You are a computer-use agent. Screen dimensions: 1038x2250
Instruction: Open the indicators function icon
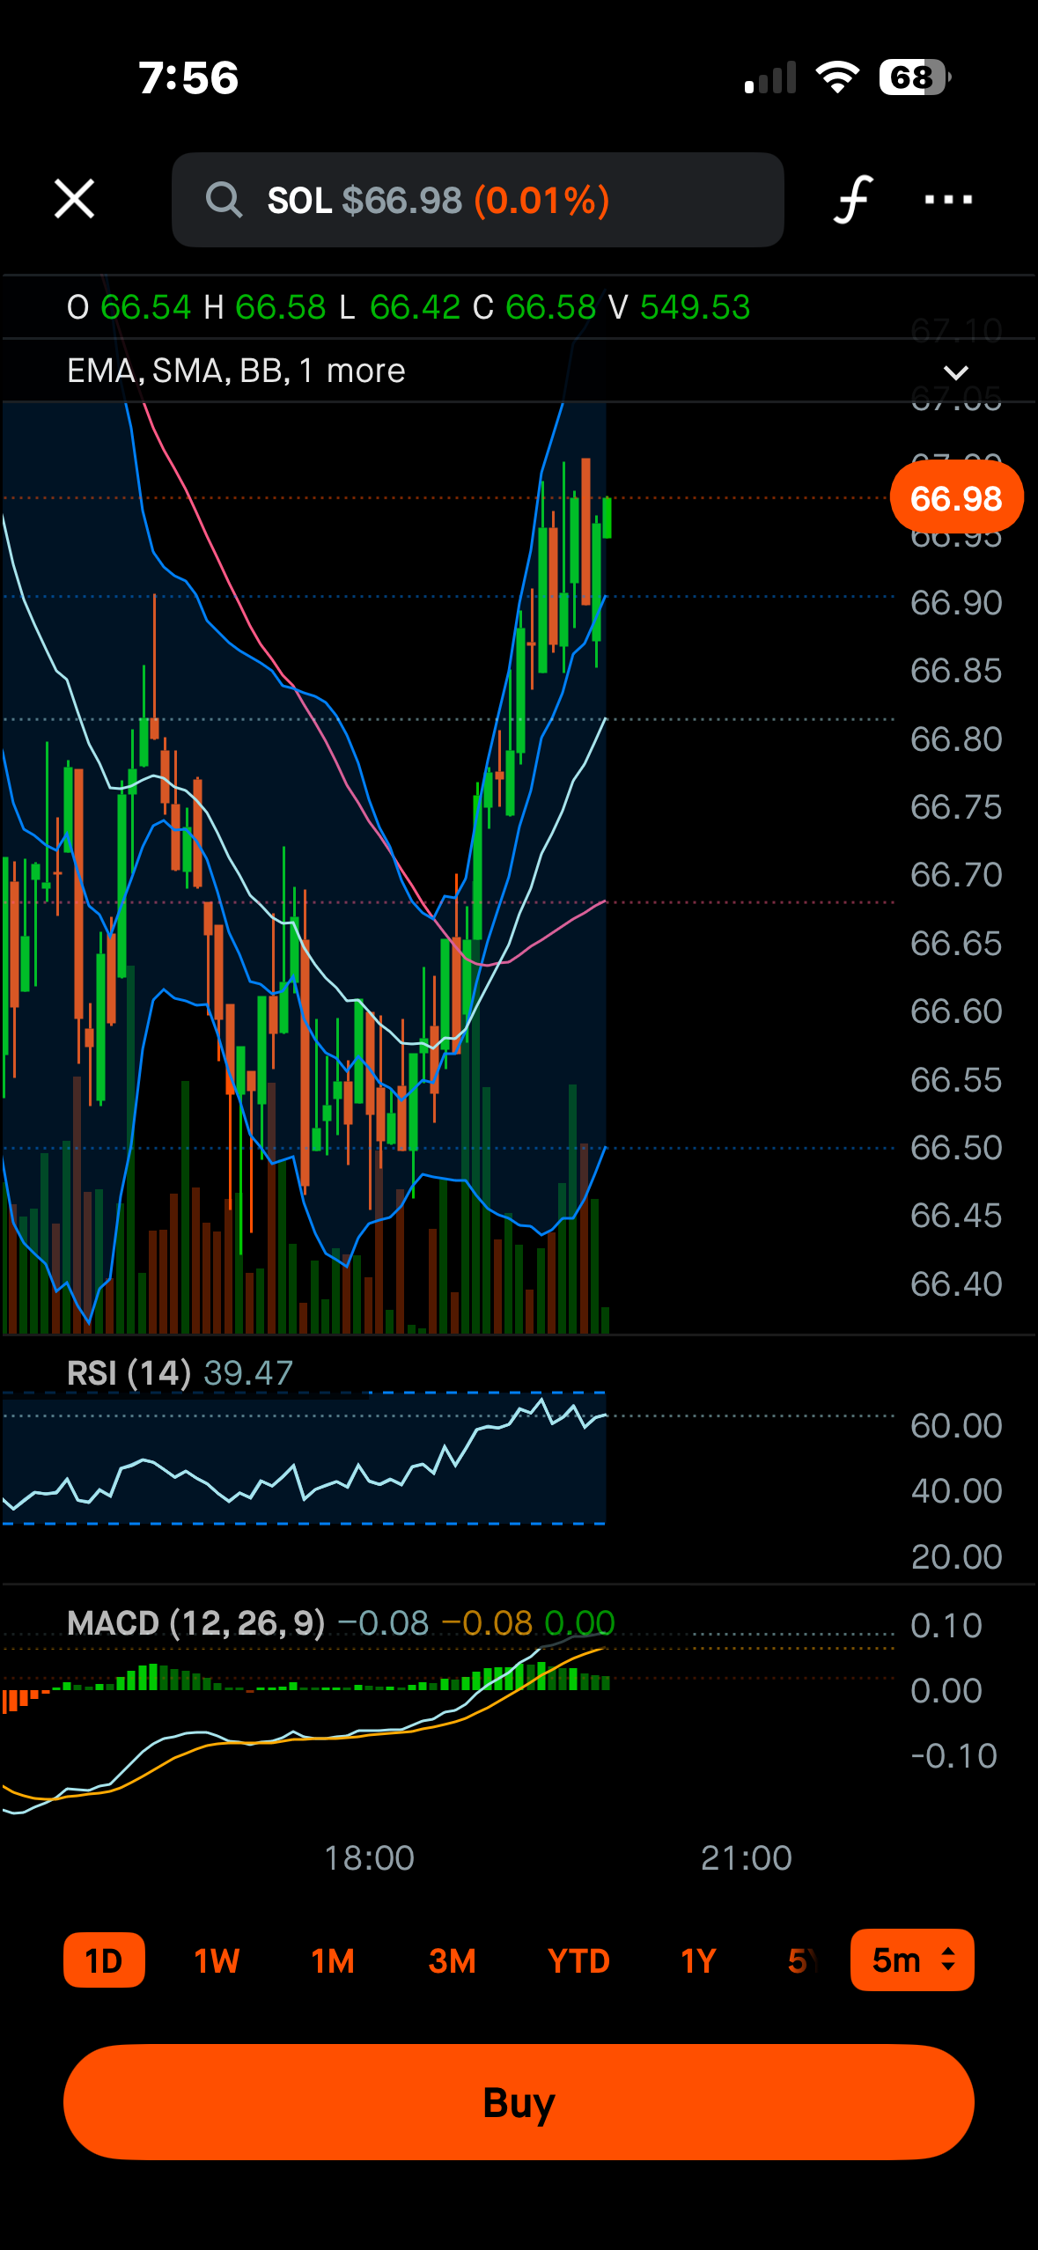(852, 199)
